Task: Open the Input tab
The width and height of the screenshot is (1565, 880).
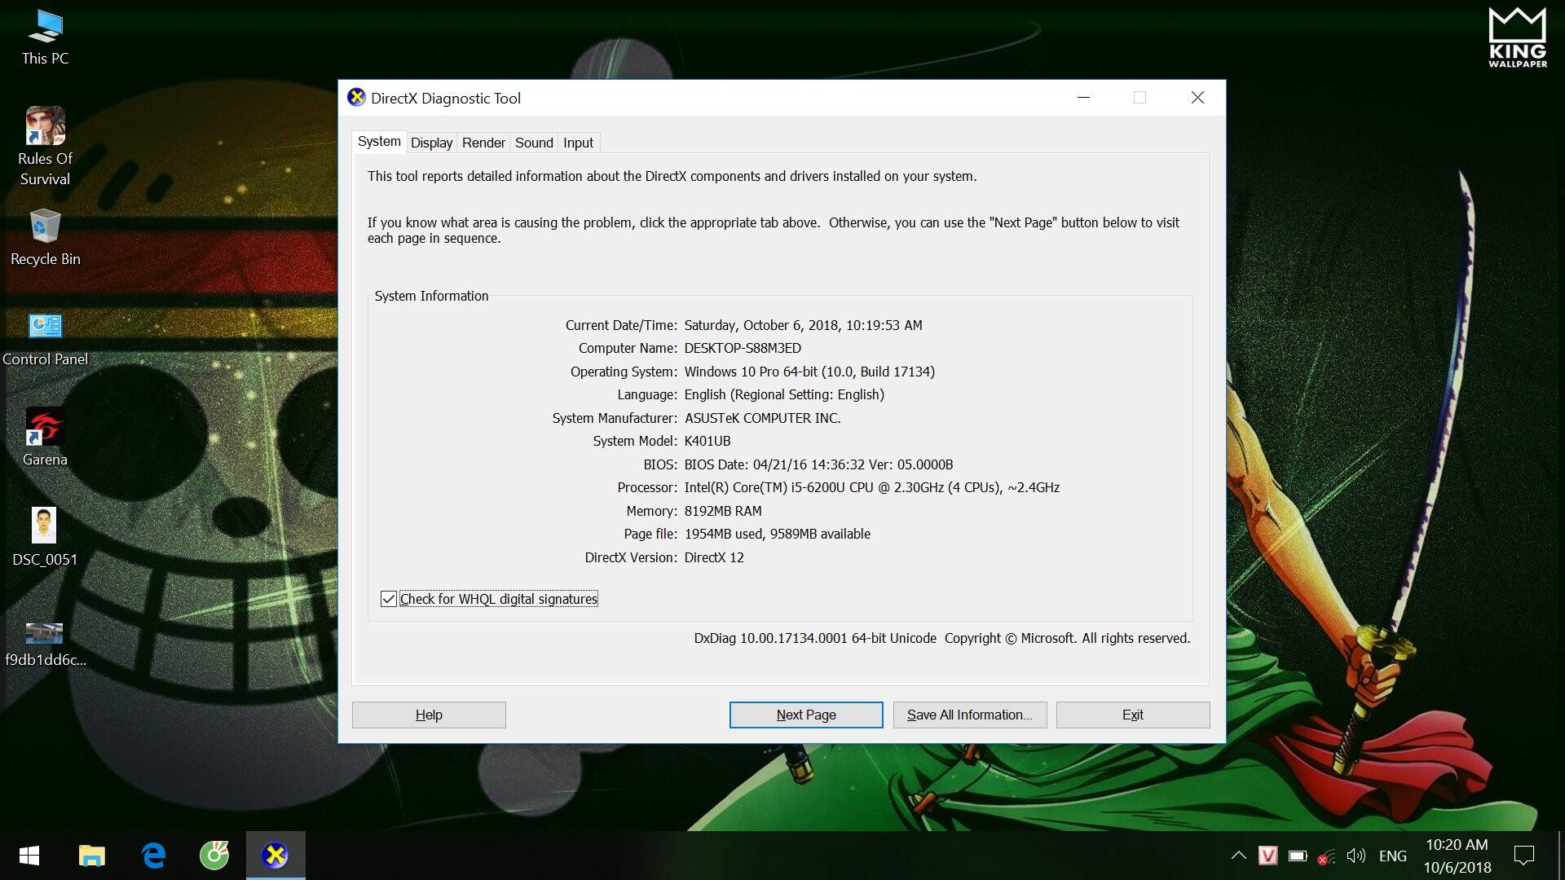Action: [x=578, y=143]
